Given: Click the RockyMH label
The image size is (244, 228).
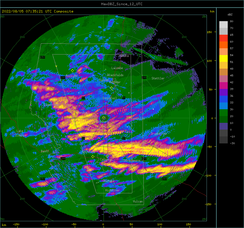Looking at the screenshot, I should [x=72, y=76].
